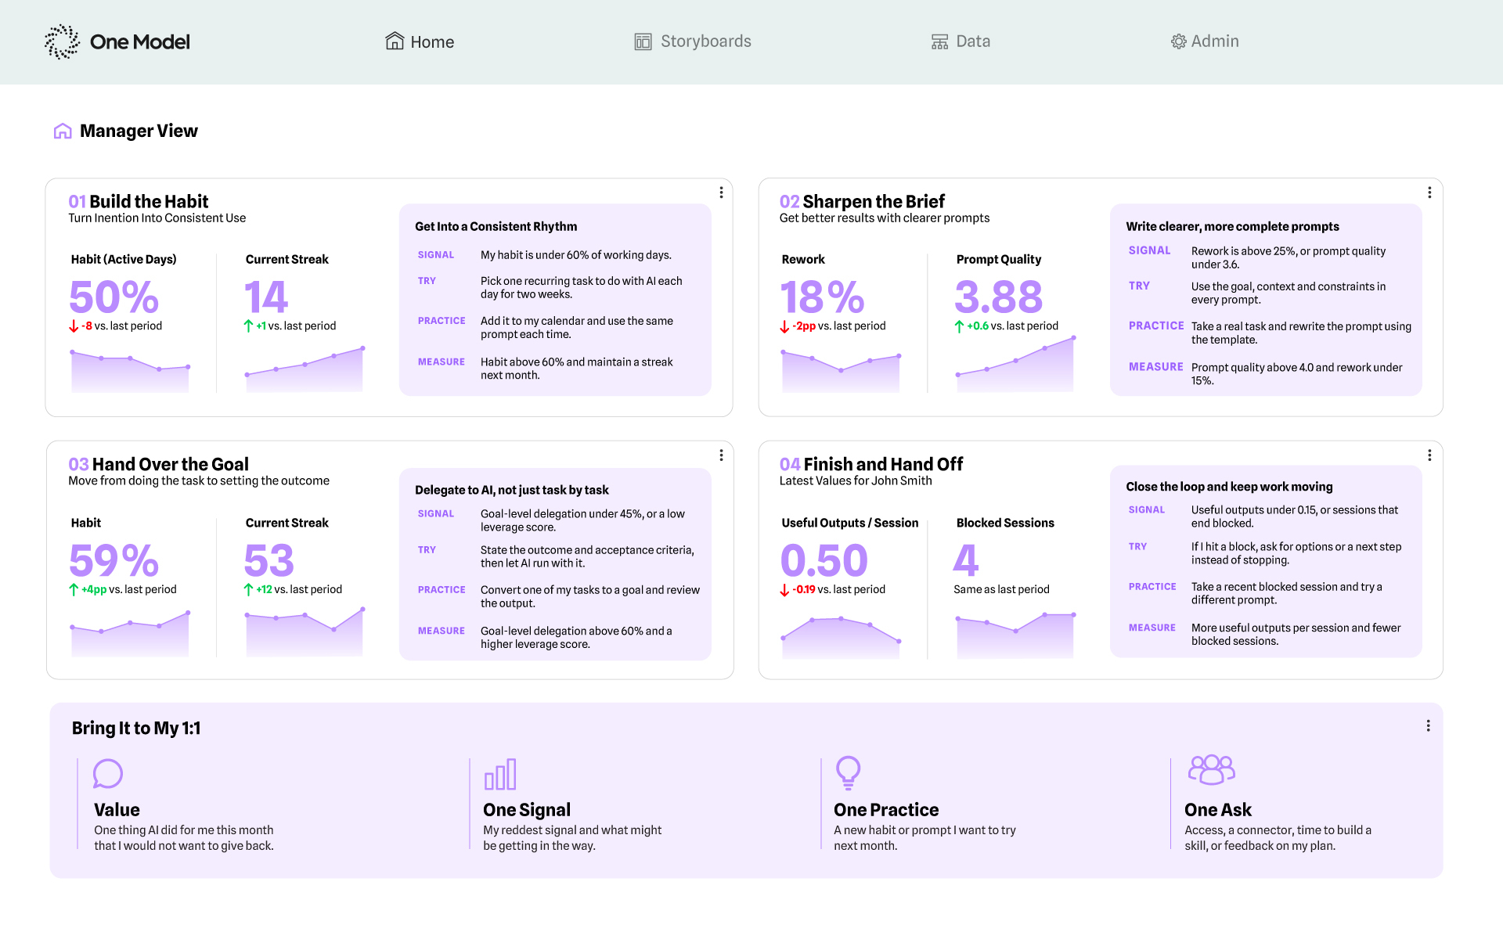The image size is (1503, 950).
Task: Open the Admin tab
Action: [x=1205, y=41]
